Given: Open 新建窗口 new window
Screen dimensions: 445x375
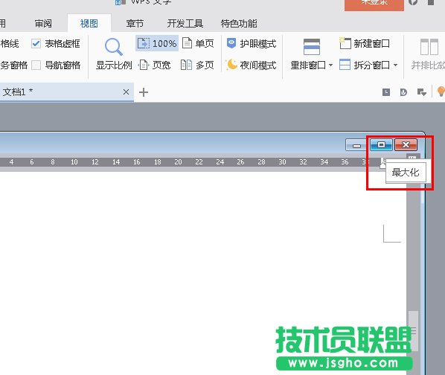Looking at the screenshot, I should pyautogui.click(x=365, y=43).
